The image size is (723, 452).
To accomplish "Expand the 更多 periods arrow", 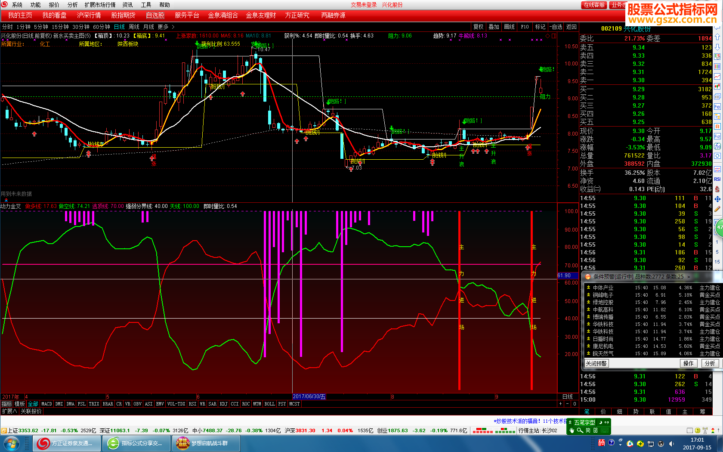I will click(x=173, y=27).
